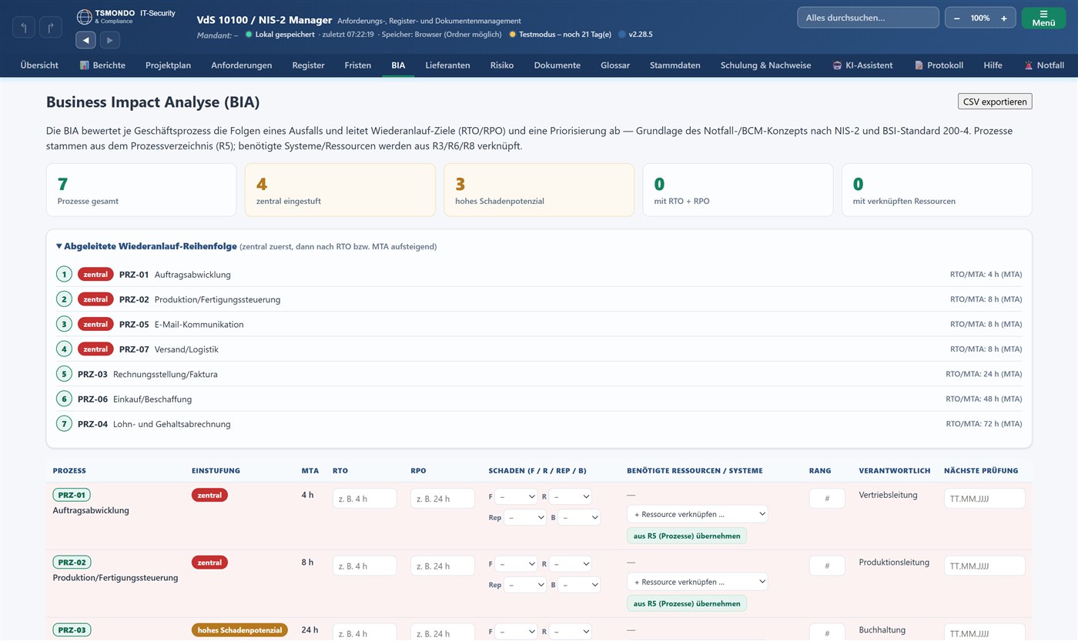This screenshot has width=1078, height=641.
Task: Go forward with the right triangle button
Action: point(109,40)
